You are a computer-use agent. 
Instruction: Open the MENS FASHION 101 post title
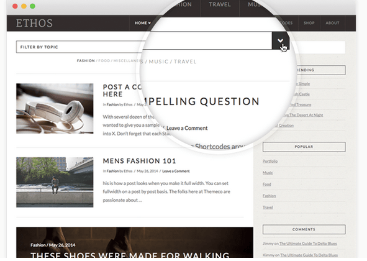139,161
